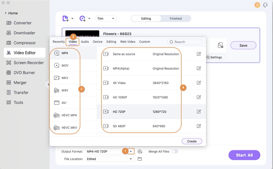The width and height of the screenshot is (273, 169).
Task: Open the Trim dropdown
Action: pyautogui.click(x=106, y=19)
